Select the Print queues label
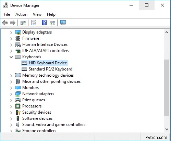Viewport: 171px width, 141px height. (x=34, y=100)
